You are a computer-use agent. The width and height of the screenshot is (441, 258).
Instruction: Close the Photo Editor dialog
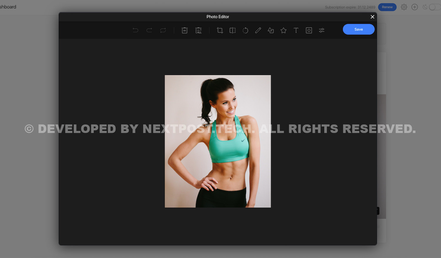[x=372, y=17]
